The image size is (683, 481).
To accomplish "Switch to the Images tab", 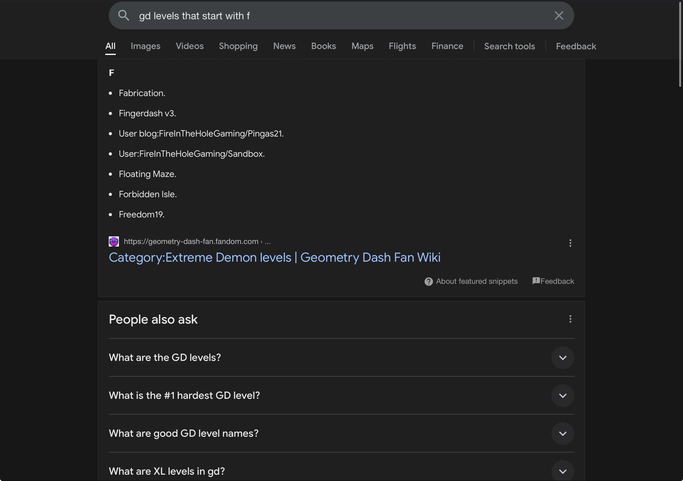I will click(145, 46).
